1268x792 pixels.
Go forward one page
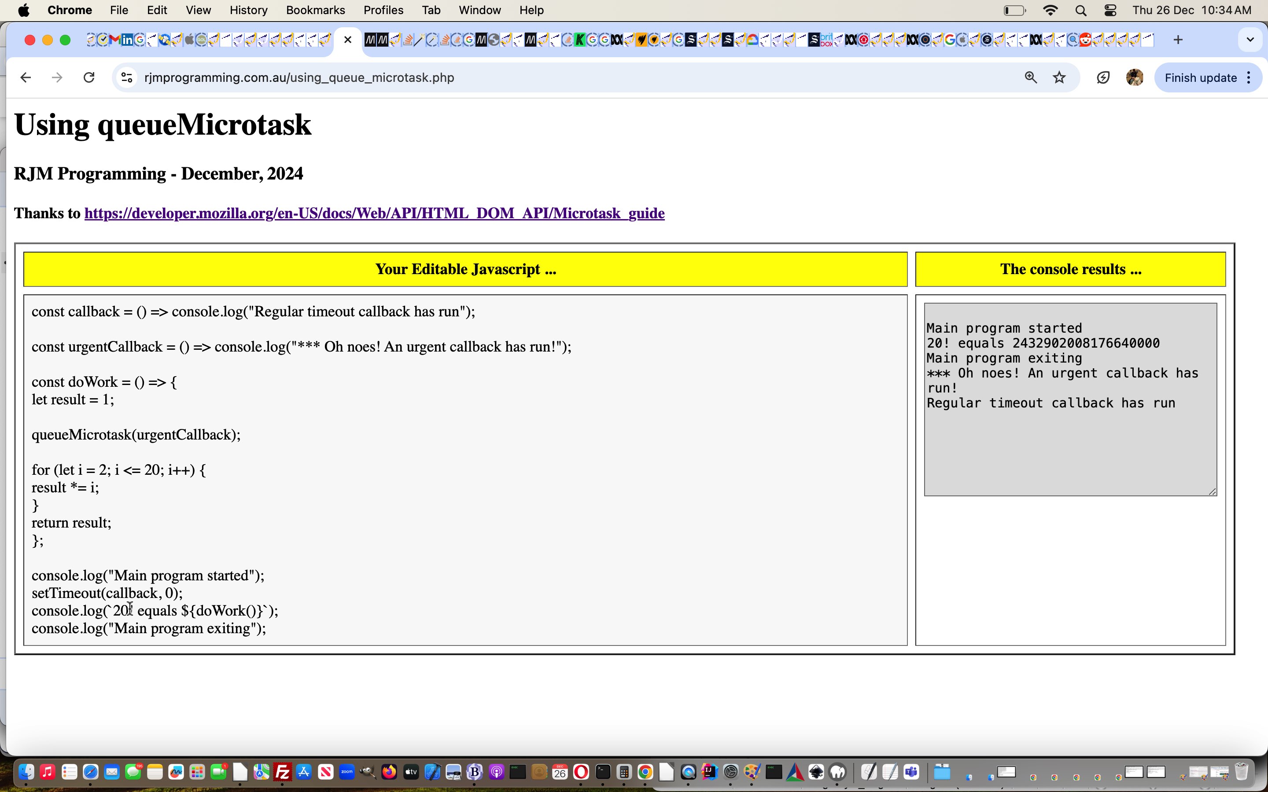57,77
